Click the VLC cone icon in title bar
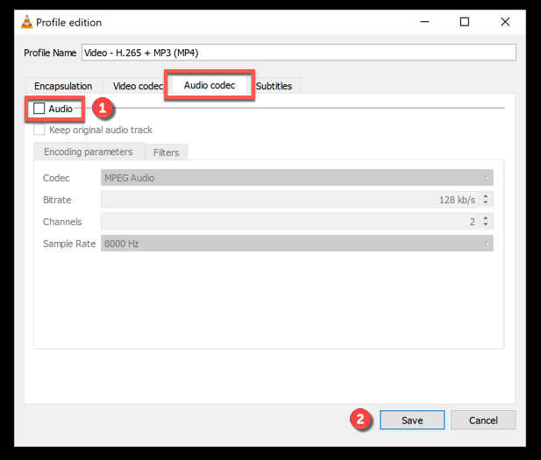 [26, 22]
